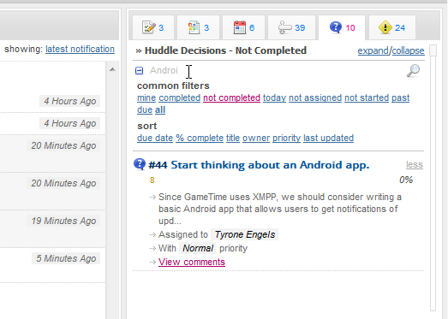This screenshot has height=319, width=448.
Task: Filter by today
Action: point(274,97)
